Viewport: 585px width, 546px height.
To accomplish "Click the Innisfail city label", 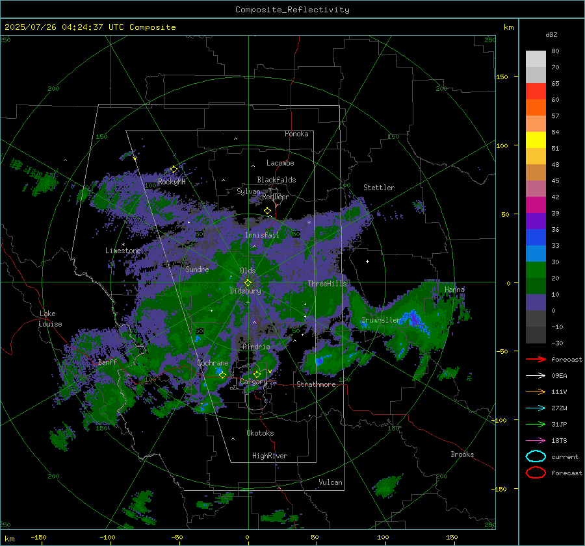I will (x=262, y=235).
